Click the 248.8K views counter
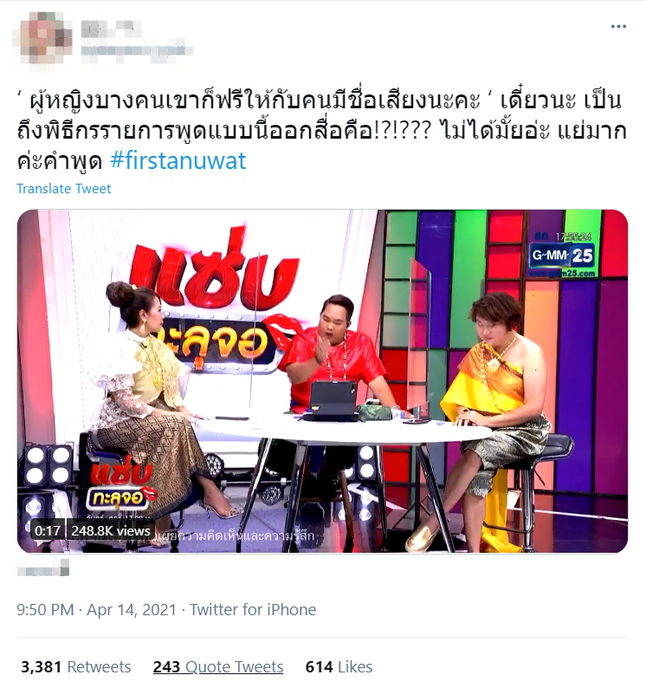 (111, 531)
